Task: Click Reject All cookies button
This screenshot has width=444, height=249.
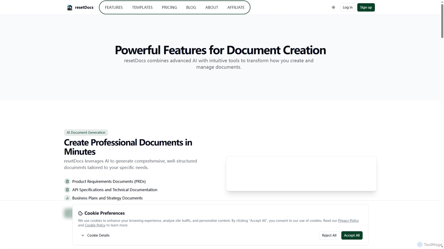Action: 329,235
